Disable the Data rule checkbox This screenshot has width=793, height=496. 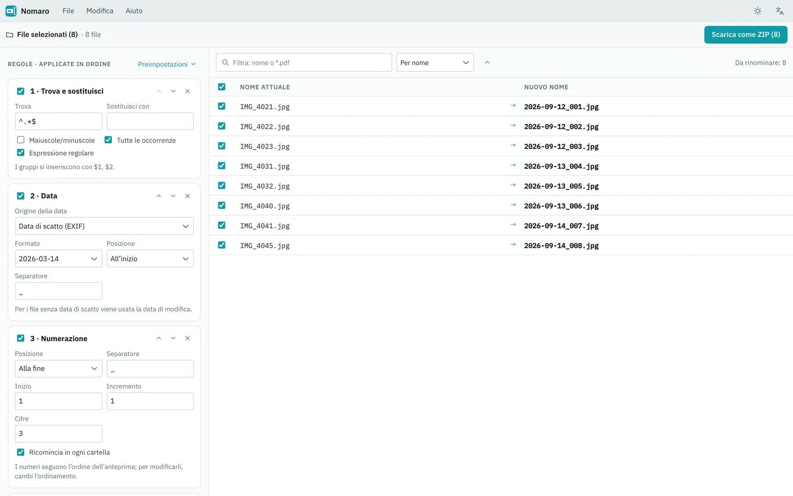click(x=21, y=196)
